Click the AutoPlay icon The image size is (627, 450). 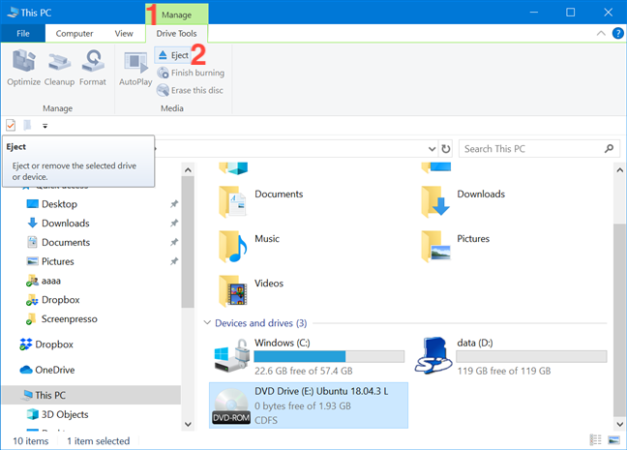pyautogui.click(x=135, y=63)
